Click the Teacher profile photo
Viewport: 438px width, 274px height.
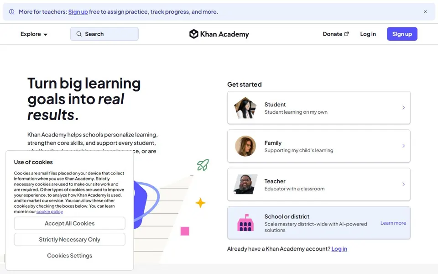[x=245, y=184]
